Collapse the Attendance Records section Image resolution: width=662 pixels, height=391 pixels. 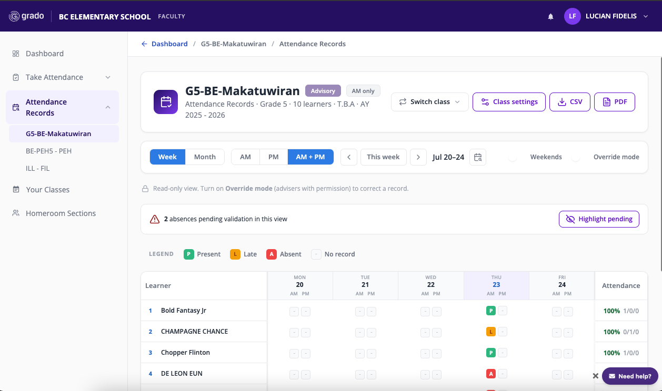click(x=108, y=107)
